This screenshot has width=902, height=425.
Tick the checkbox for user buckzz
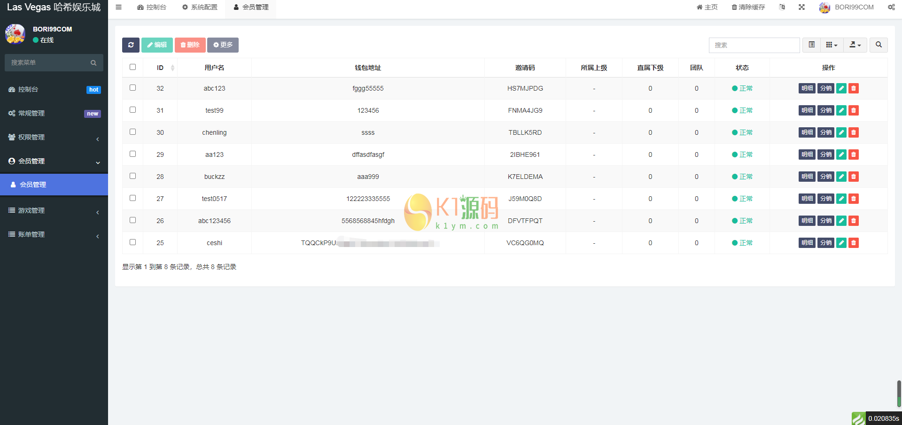(x=132, y=176)
